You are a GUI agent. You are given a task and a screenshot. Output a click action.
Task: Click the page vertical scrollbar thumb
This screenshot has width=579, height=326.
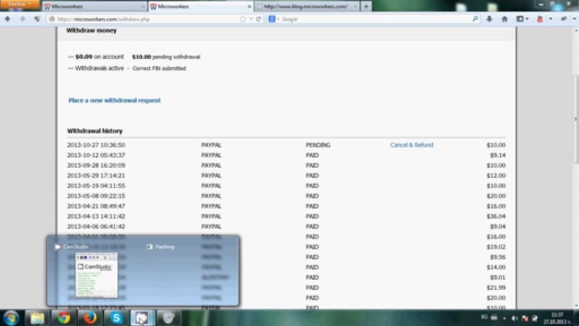[575, 119]
